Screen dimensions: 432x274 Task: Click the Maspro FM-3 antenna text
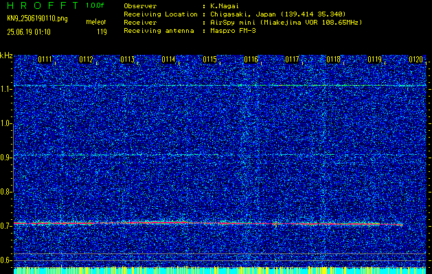click(x=233, y=31)
